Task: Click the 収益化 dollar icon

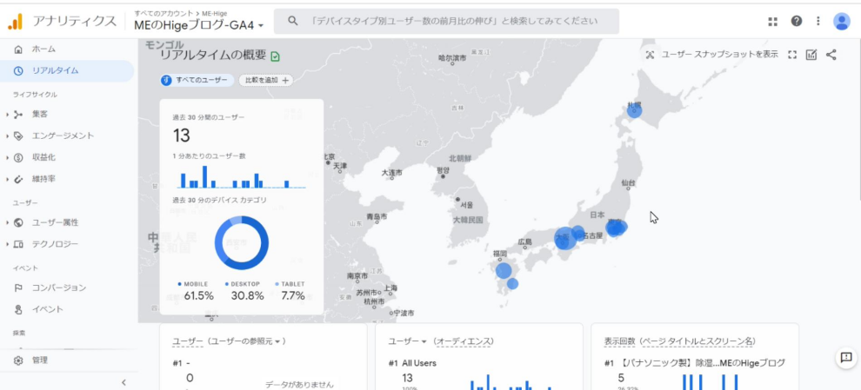Action: tap(18, 157)
